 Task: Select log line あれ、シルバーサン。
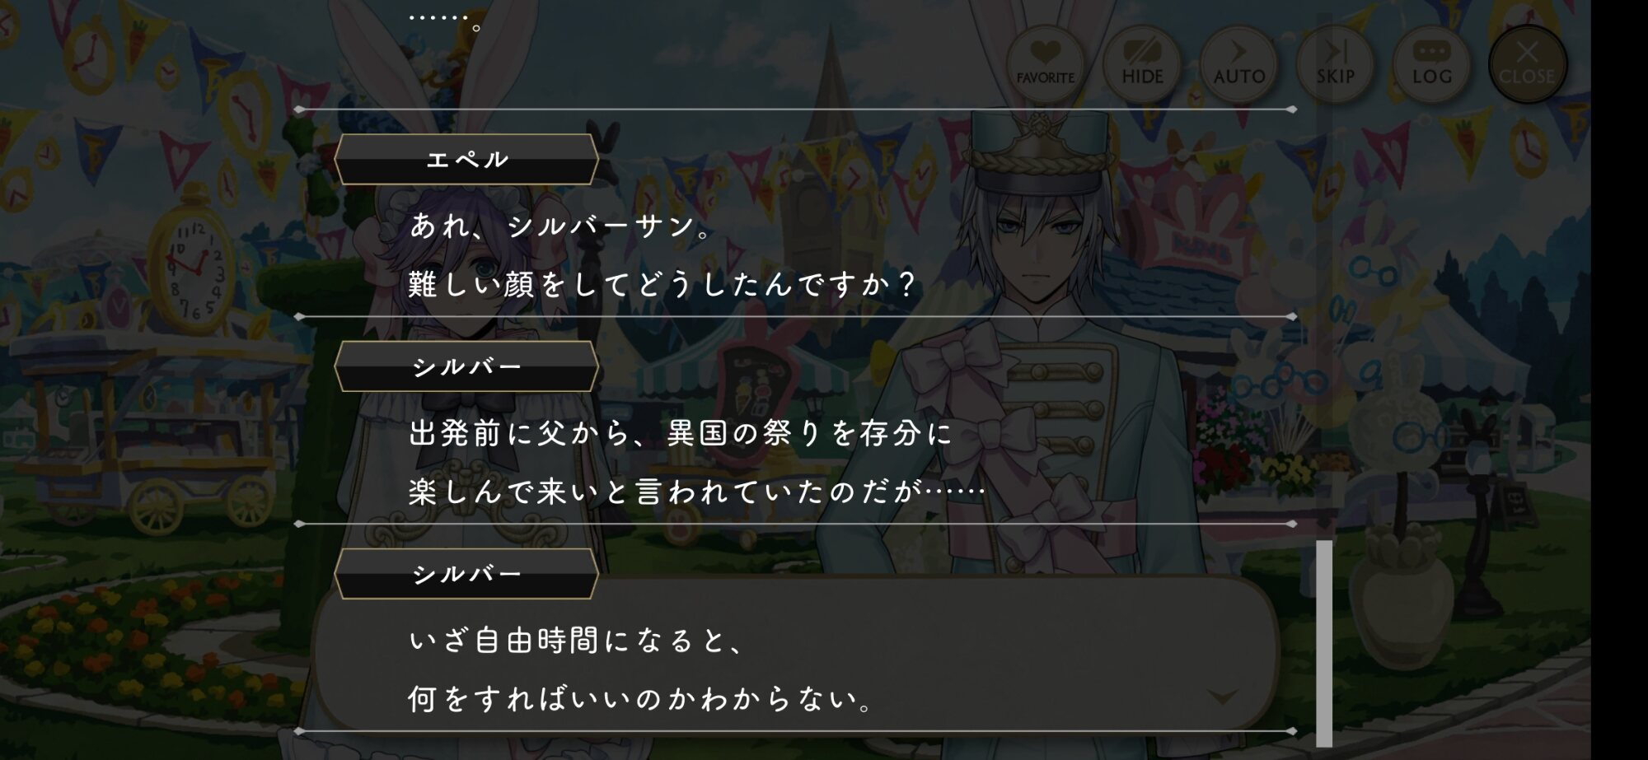[560, 225]
